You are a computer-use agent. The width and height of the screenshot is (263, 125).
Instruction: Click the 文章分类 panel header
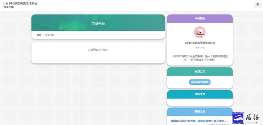click(200, 71)
